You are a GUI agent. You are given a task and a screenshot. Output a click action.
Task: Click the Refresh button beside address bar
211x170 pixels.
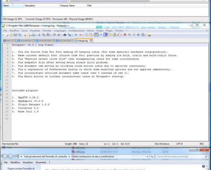pyautogui.click(x=152, y=156)
